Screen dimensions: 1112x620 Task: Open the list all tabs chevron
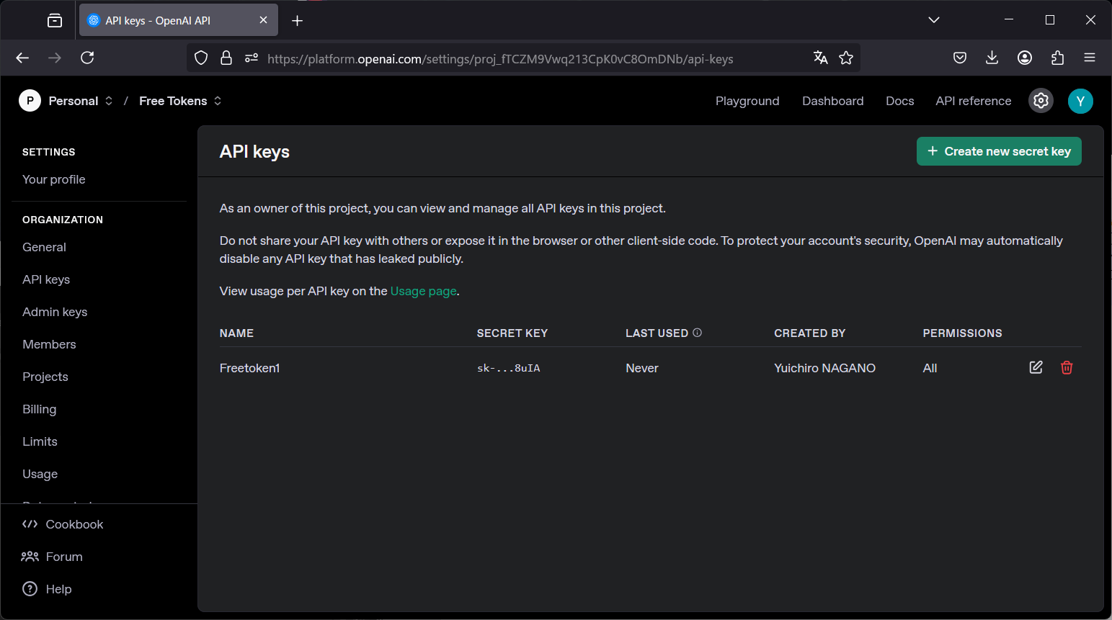click(x=933, y=20)
